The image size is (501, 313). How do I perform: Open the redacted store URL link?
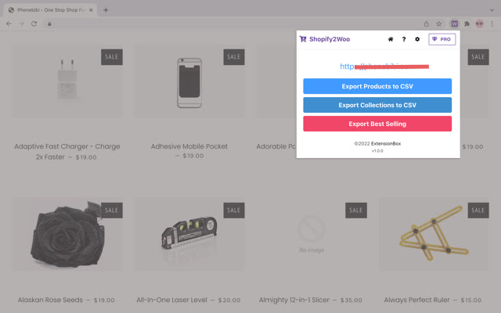[384, 67]
